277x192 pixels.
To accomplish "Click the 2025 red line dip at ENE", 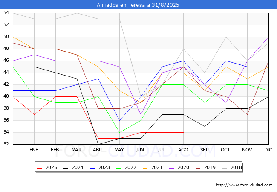I will [x=34, y=115].
